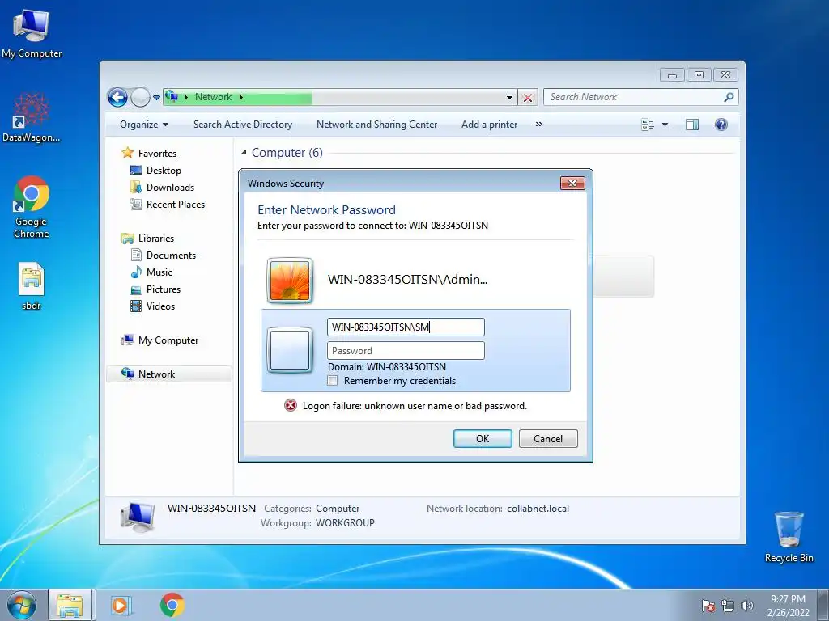Image resolution: width=829 pixels, height=621 pixels.
Task: Open Desktop under Favorites
Action: pos(164,171)
